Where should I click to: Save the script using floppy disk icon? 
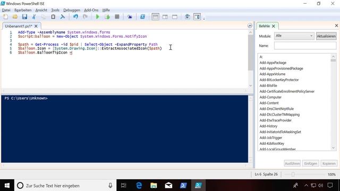(x=24, y=16)
